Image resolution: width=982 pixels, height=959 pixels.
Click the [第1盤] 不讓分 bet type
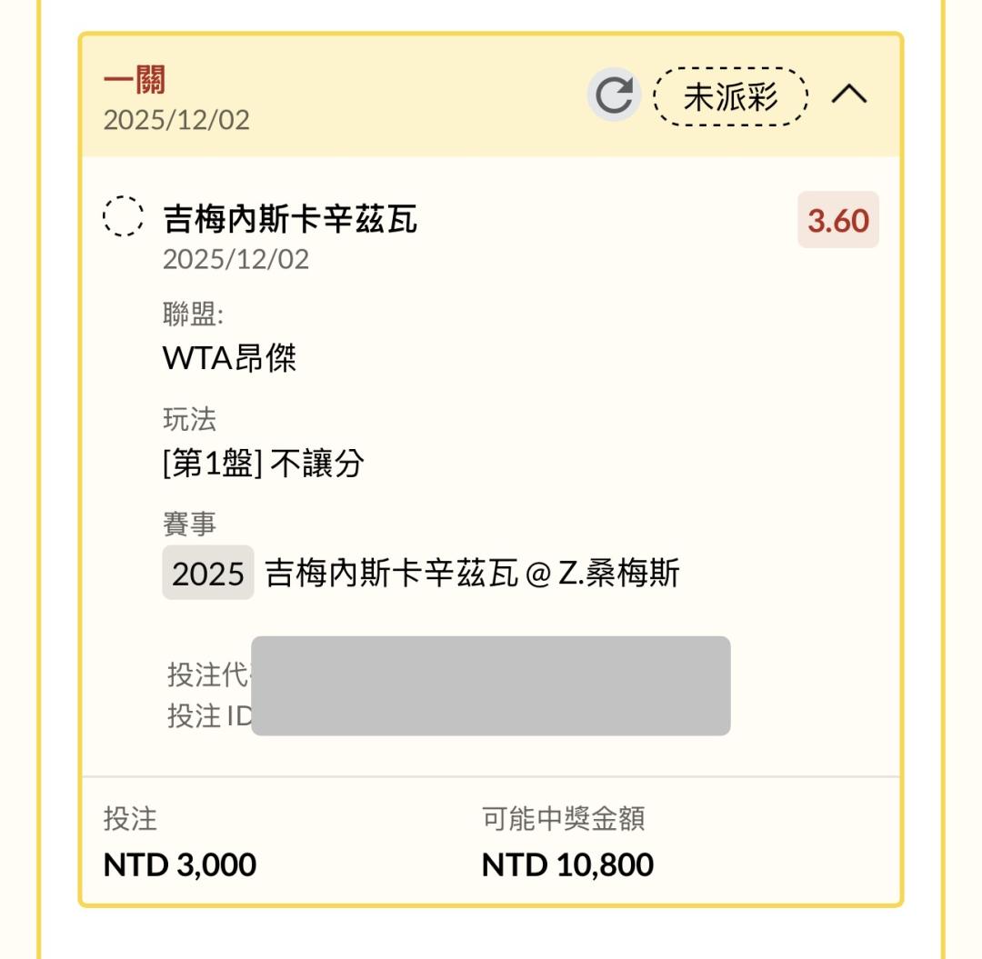[x=263, y=464]
